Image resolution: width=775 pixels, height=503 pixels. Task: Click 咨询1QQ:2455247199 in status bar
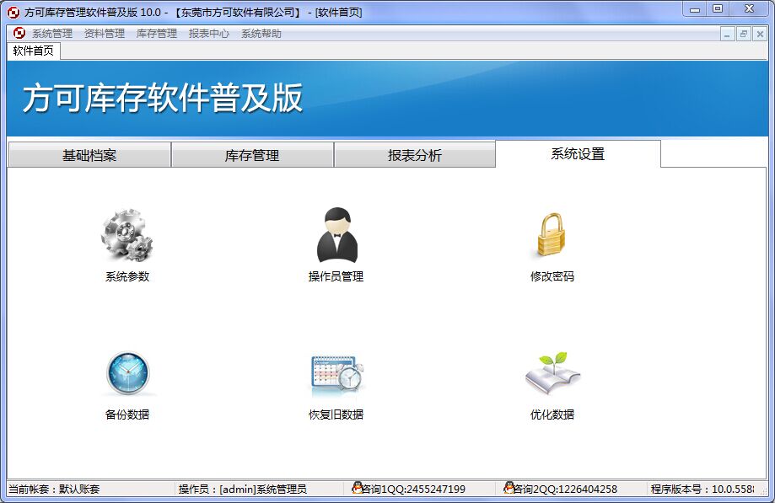point(414,489)
